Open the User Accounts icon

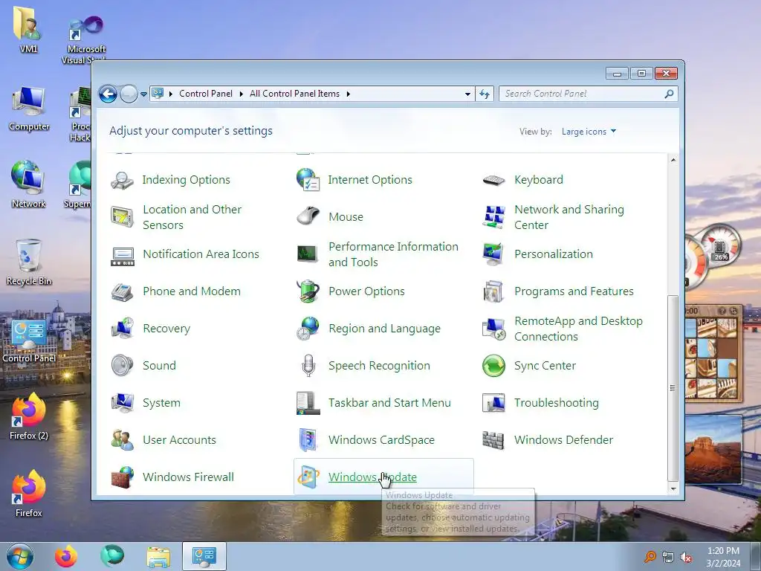(123, 440)
